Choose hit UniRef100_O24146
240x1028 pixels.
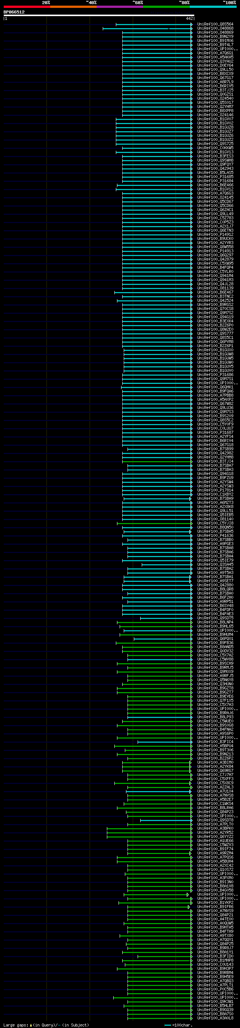click(x=215, y=115)
